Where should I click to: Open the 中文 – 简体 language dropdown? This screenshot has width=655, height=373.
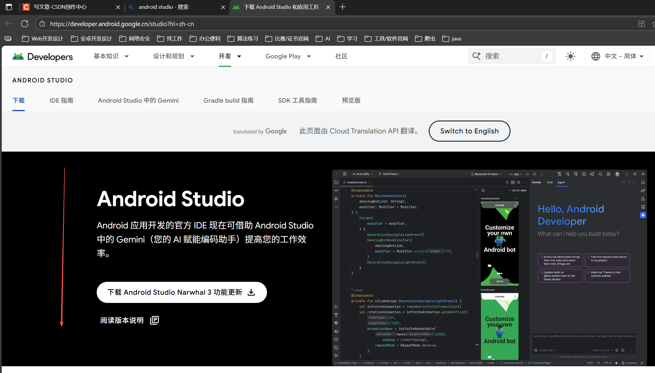(x=617, y=56)
